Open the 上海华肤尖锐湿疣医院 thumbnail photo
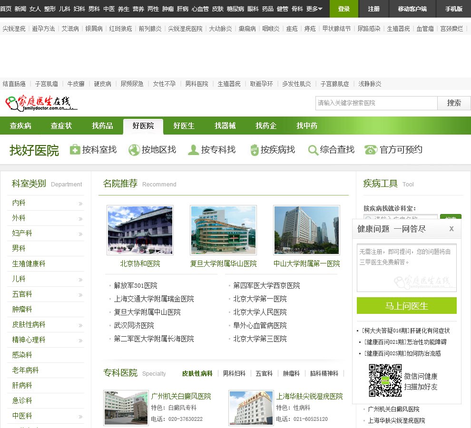This screenshot has width=471, height=428. [251, 408]
